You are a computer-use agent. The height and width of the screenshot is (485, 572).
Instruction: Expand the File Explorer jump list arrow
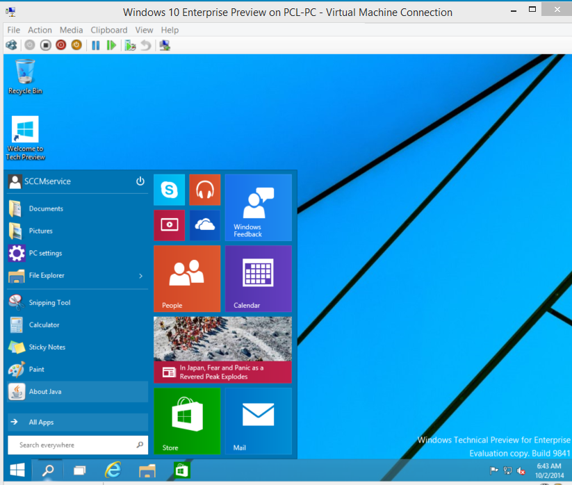point(140,276)
